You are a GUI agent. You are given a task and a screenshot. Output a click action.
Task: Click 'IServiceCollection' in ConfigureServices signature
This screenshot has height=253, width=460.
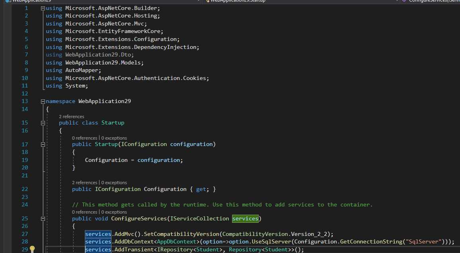point(199,219)
